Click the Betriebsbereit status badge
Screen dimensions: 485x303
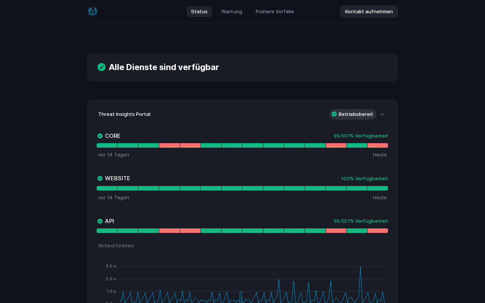pyautogui.click(x=352, y=114)
